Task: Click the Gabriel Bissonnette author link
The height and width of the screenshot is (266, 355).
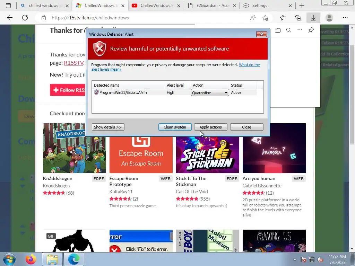Action: 262,186
